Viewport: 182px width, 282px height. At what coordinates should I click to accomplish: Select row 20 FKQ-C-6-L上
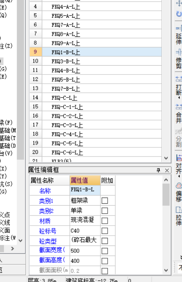(x=95, y=152)
